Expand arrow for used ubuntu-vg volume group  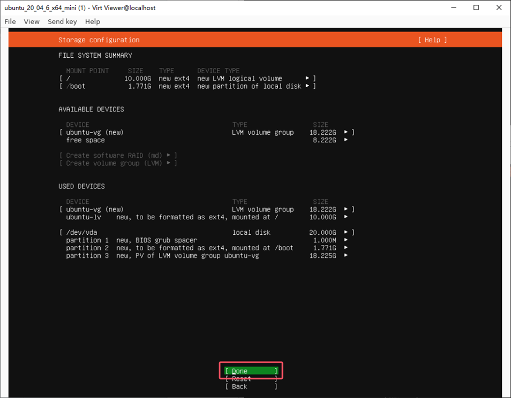[x=346, y=209]
